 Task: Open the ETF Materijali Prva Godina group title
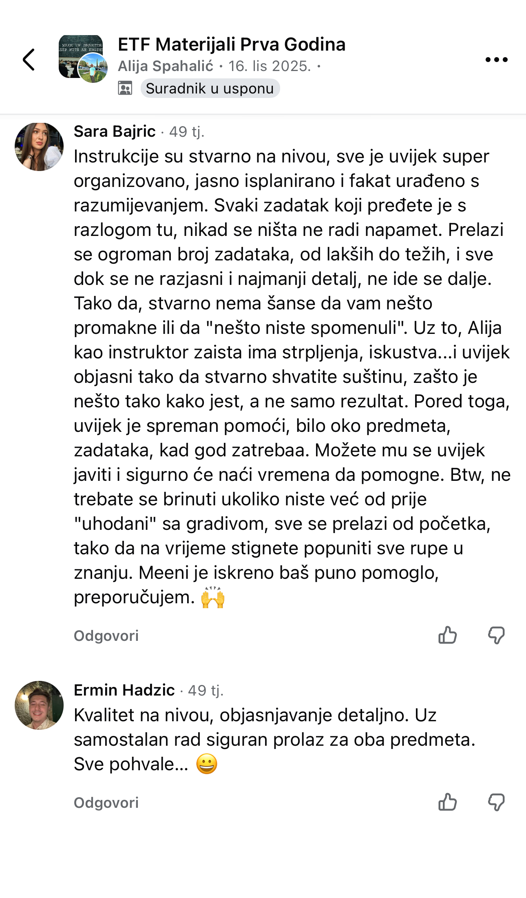click(x=232, y=44)
